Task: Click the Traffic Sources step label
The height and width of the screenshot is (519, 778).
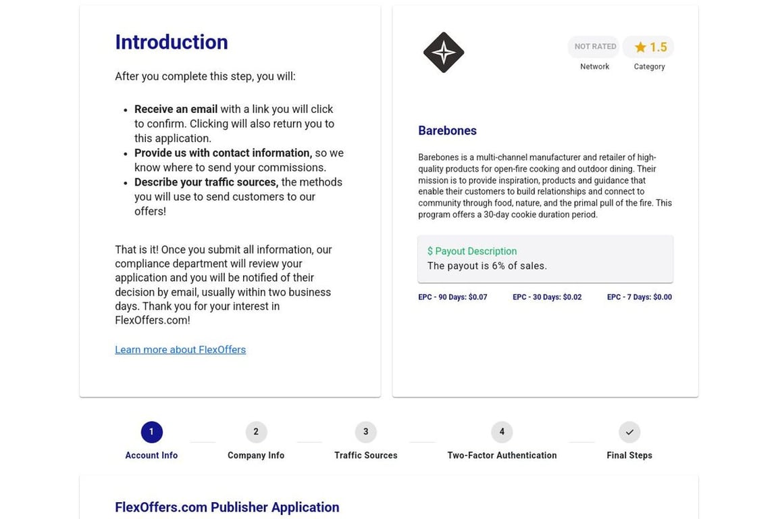Action: (x=365, y=455)
